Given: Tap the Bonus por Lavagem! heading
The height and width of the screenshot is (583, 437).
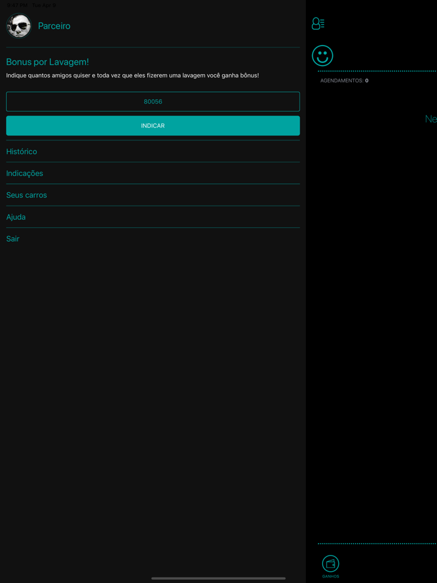Looking at the screenshot, I should coord(47,62).
